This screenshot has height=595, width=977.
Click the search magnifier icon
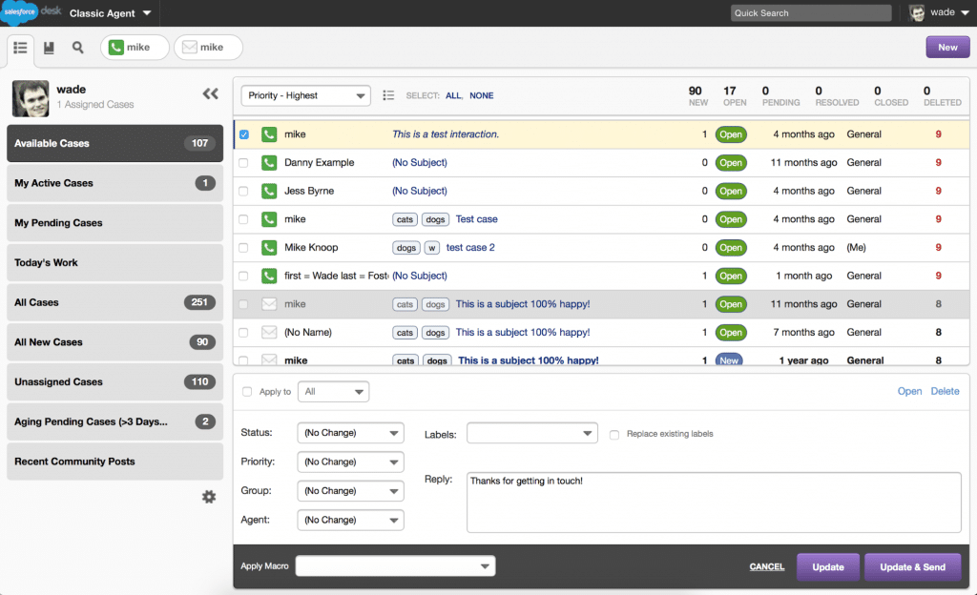click(78, 48)
